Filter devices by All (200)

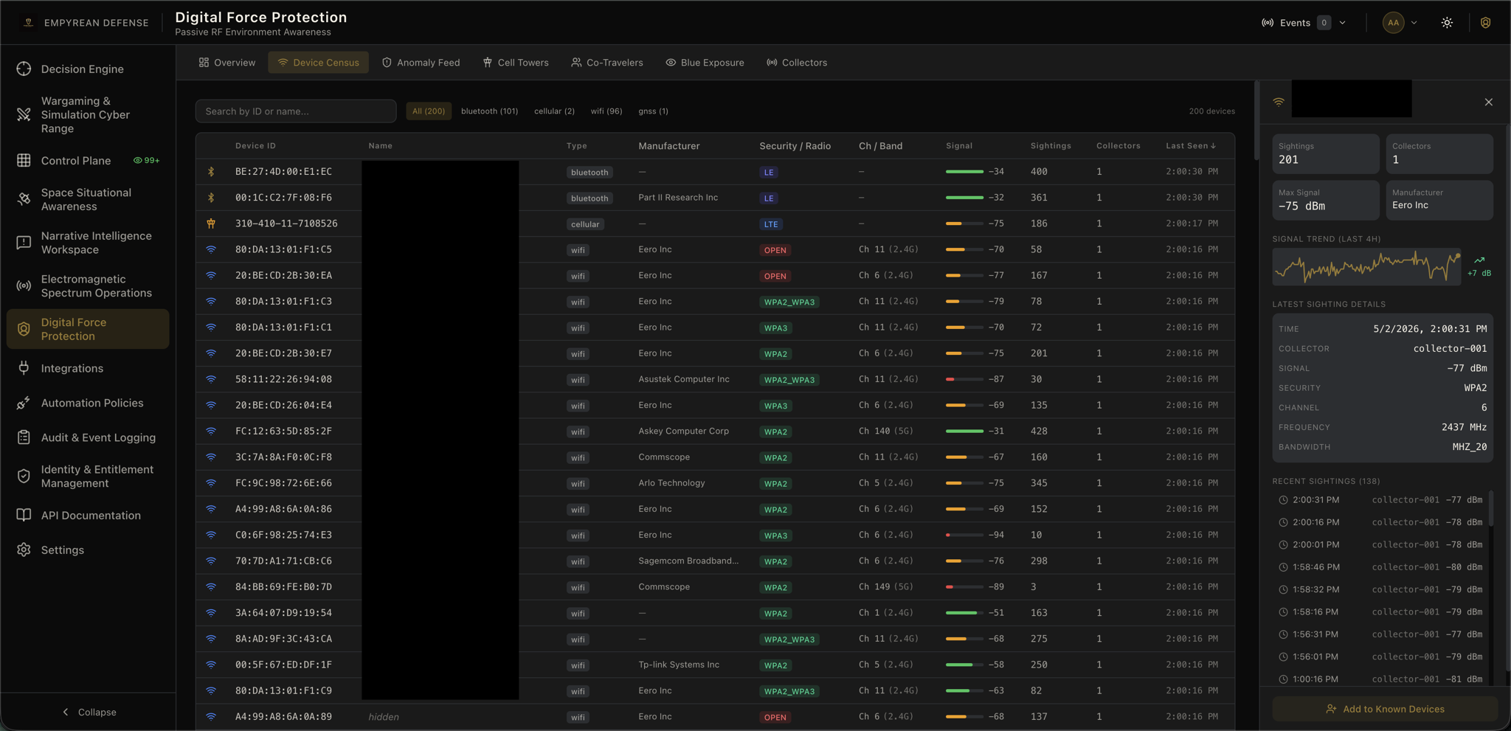[x=429, y=111]
